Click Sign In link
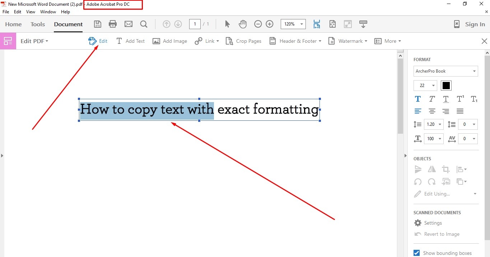Image resolution: width=490 pixels, height=257 pixels. (475, 24)
